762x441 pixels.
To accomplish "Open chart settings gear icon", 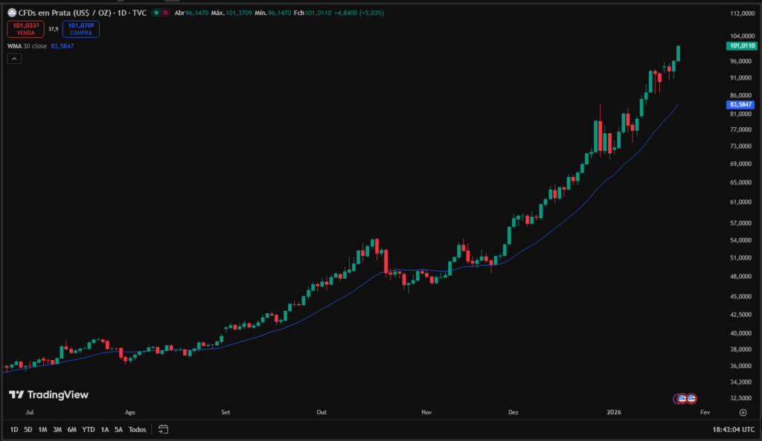I will pyautogui.click(x=743, y=411).
